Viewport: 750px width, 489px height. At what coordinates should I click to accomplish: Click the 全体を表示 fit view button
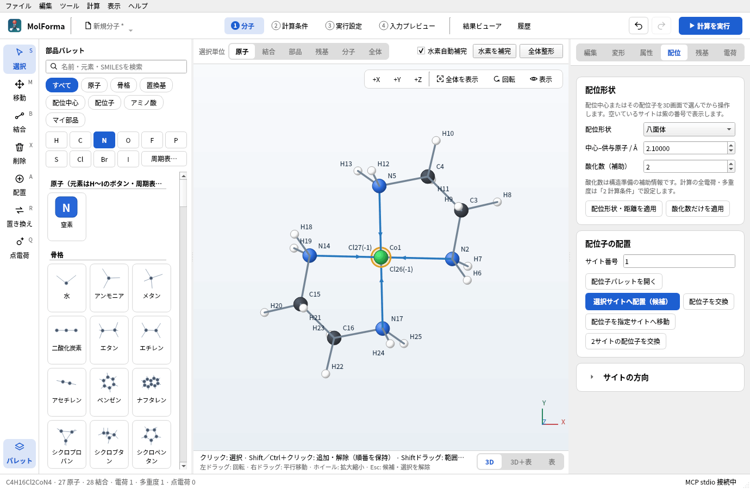click(458, 79)
